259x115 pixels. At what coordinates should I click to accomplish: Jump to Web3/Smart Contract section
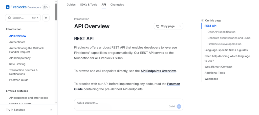click(x=218, y=67)
